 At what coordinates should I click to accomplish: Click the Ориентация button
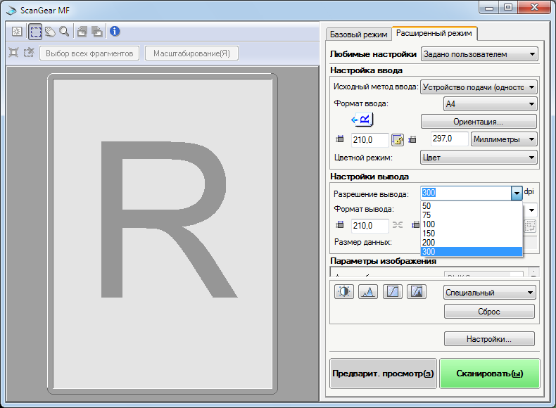click(x=479, y=121)
